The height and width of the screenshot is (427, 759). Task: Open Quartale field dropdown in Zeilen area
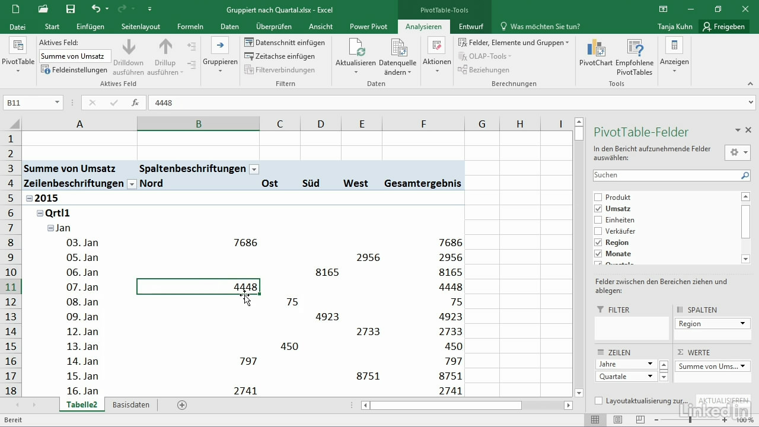650,377
